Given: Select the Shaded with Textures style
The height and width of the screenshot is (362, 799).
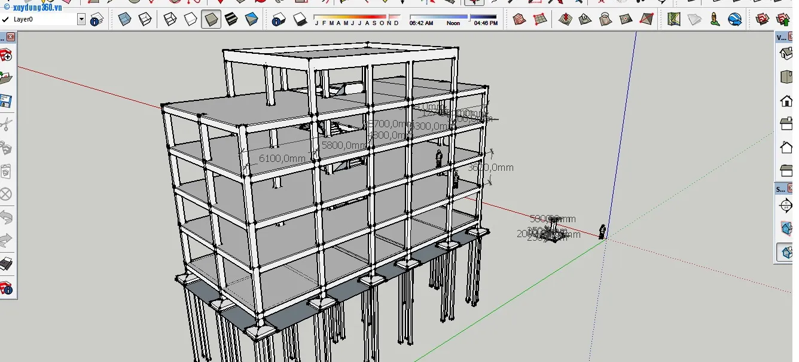Looking at the screenshot, I should coord(231,20).
